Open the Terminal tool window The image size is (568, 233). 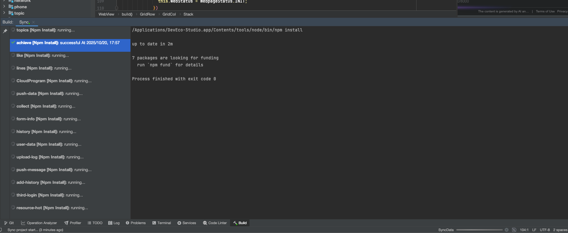pyautogui.click(x=161, y=223)
